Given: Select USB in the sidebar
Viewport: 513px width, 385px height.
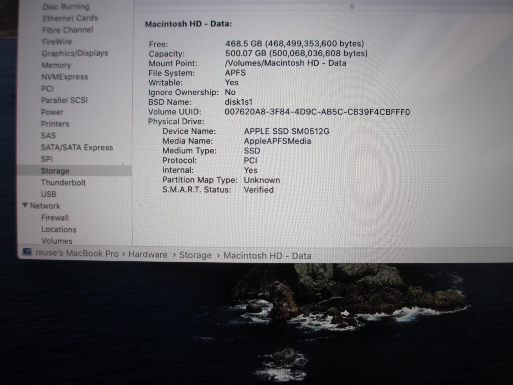Looking at the screenshot, I should (49, 195).
